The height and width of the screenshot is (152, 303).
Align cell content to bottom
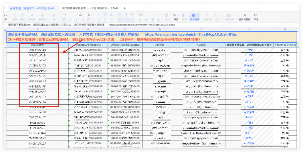click(111, 15)
